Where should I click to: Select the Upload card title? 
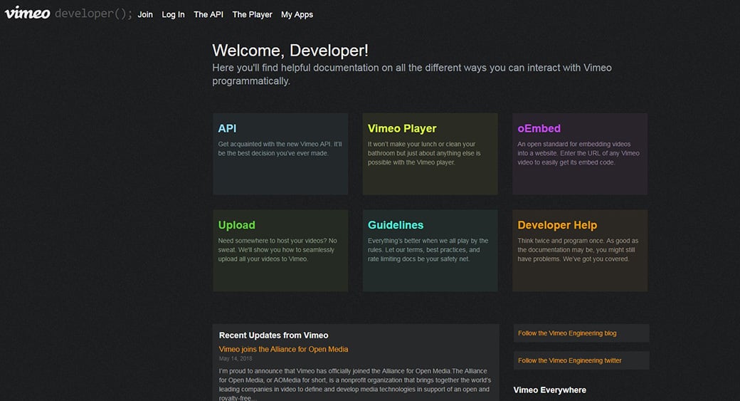click(x=236, y=225)
